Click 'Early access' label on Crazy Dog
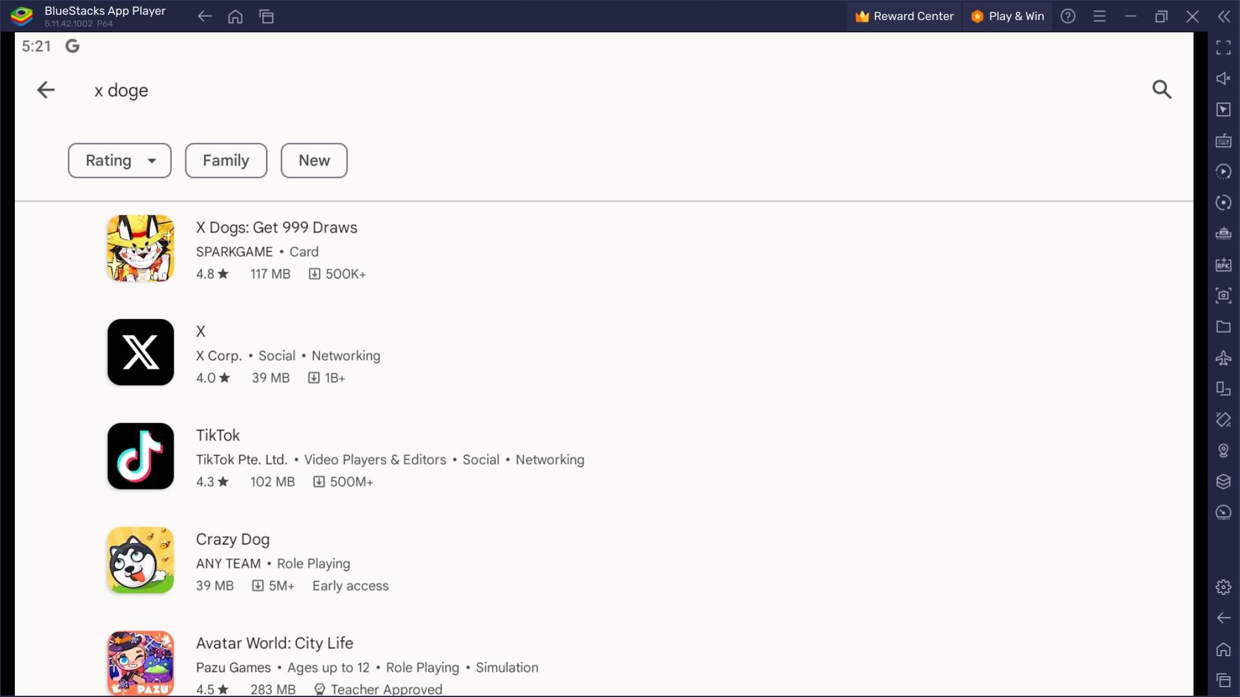The image size is (1240, 697). pyautogui.click(x=351, y=586)
